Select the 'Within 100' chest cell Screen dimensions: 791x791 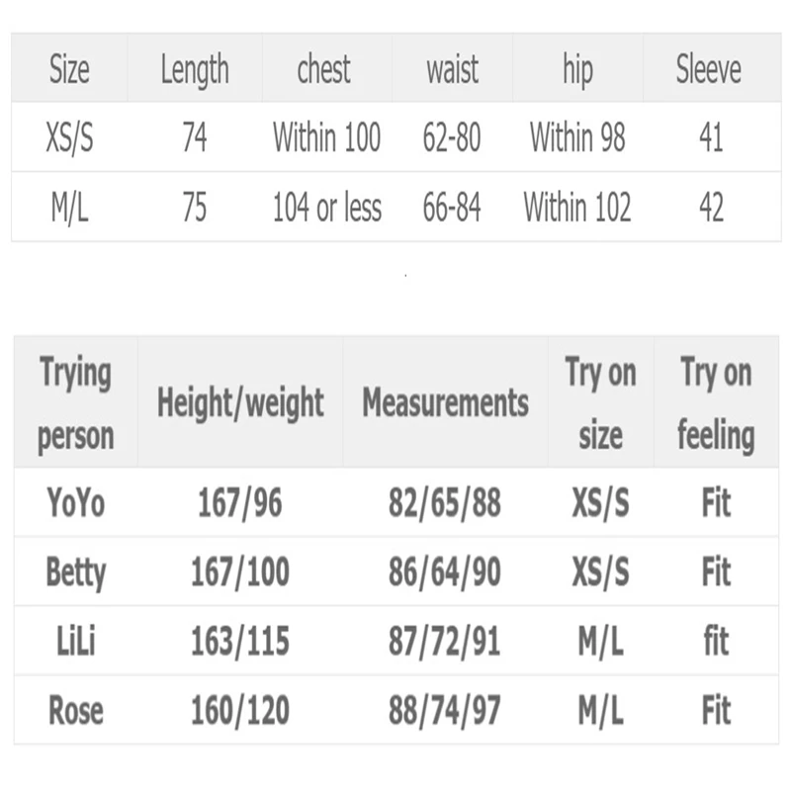[327, 137]
